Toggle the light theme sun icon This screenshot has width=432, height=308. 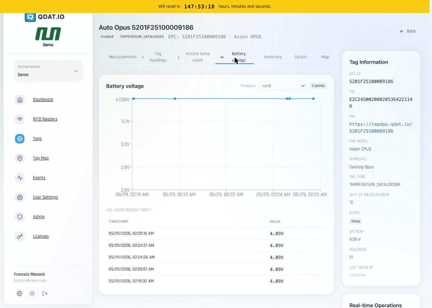[32, 294]
